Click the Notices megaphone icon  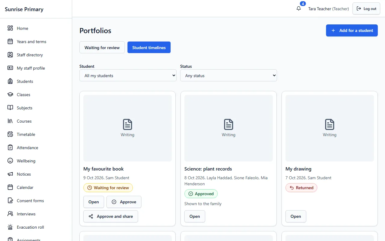click(10, 174)
